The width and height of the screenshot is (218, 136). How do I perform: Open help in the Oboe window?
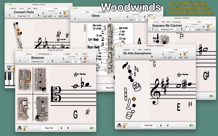coord(75,19)
